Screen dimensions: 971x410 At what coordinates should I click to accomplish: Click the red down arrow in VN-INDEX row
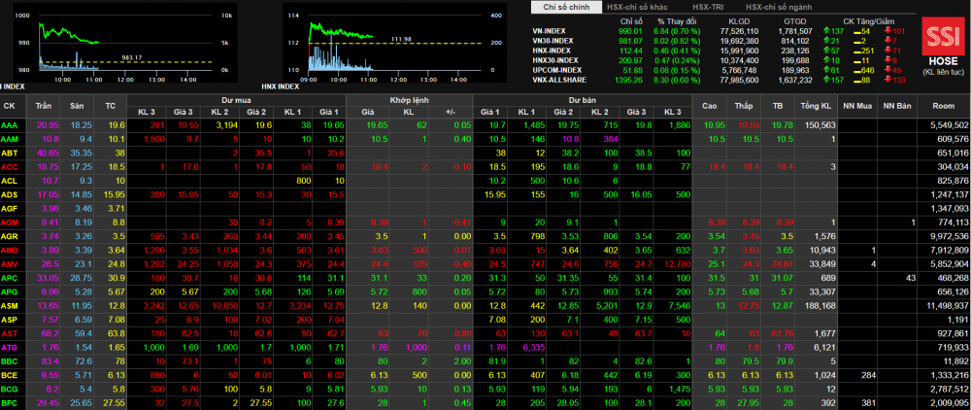(888, 31)
